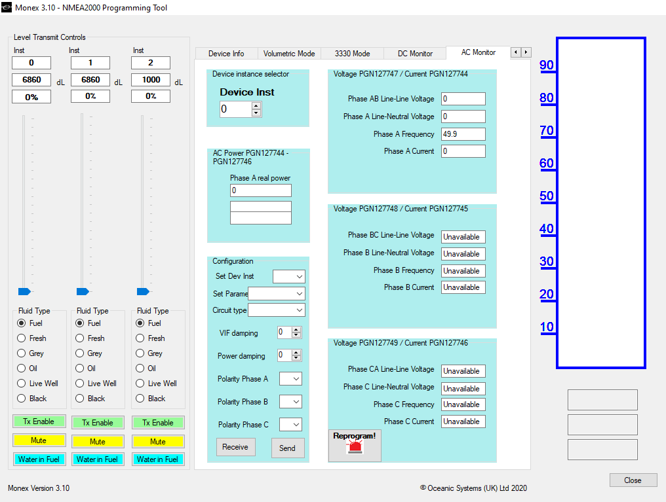Image resolution: width=666 pixels, height=502 pixels.
Task: Switch to the Device Info tab
Action: pyautogui.click(x=226, y=54)
